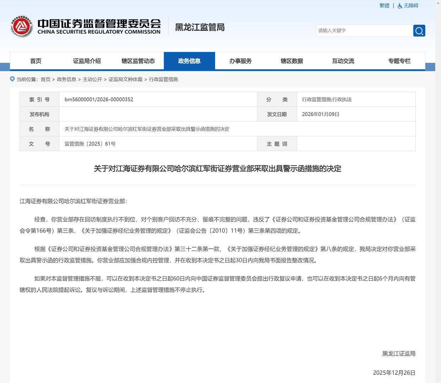Click the location pin breadcrumb icon

12,79
